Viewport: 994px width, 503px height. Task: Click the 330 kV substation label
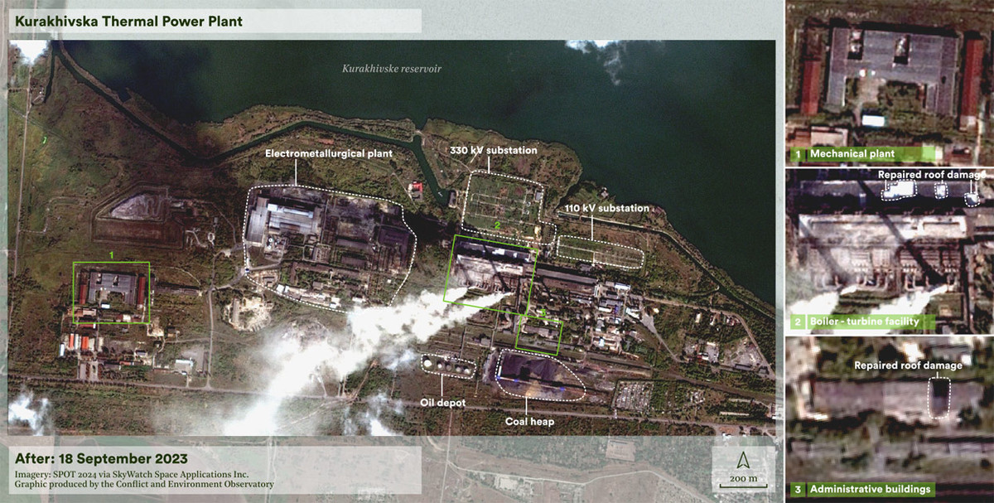pos(494,151)
